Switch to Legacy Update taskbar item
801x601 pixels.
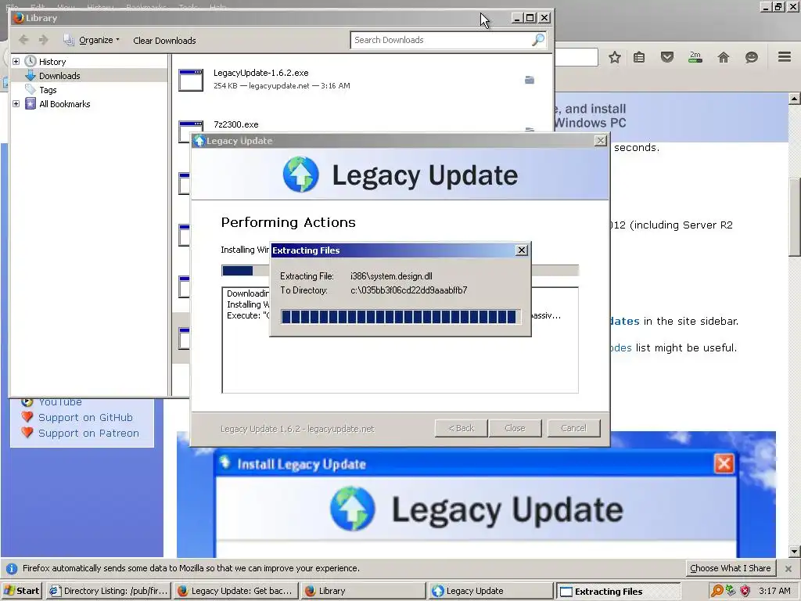(491, 591)
